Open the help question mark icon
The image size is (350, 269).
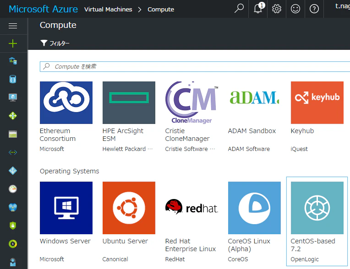pyautogui.click(x=314, y=9)
